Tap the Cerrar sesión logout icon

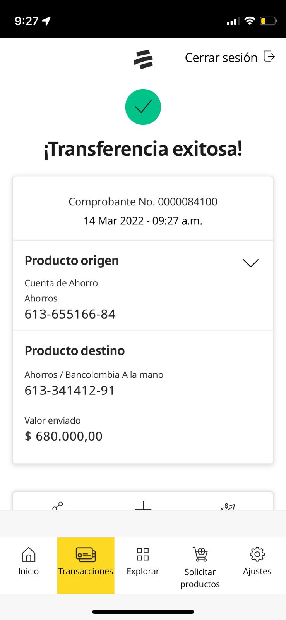269,57
